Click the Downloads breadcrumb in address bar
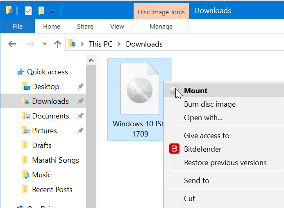 [144, 44]
